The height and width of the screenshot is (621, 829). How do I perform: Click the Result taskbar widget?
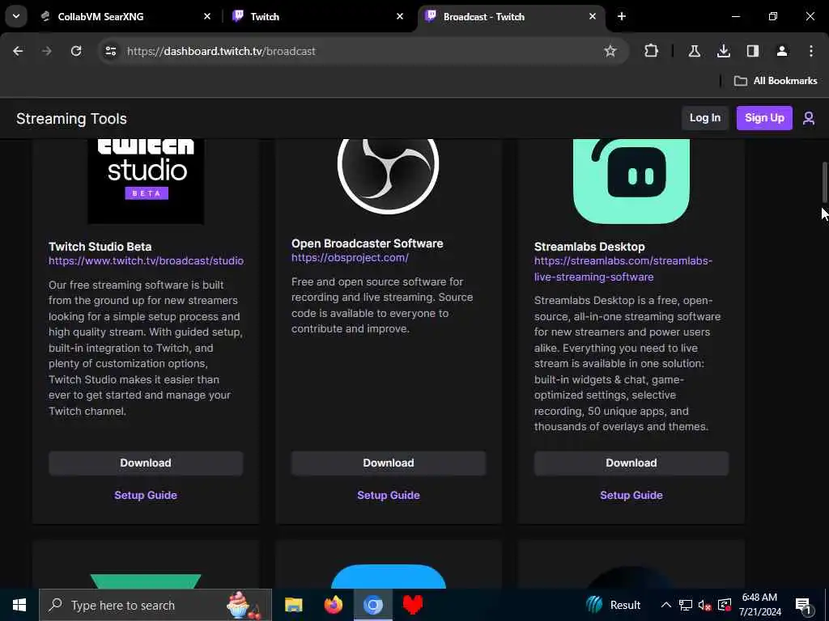(614, 605)
